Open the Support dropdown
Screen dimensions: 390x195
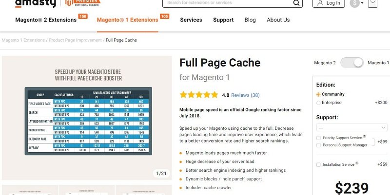(351, 127)
